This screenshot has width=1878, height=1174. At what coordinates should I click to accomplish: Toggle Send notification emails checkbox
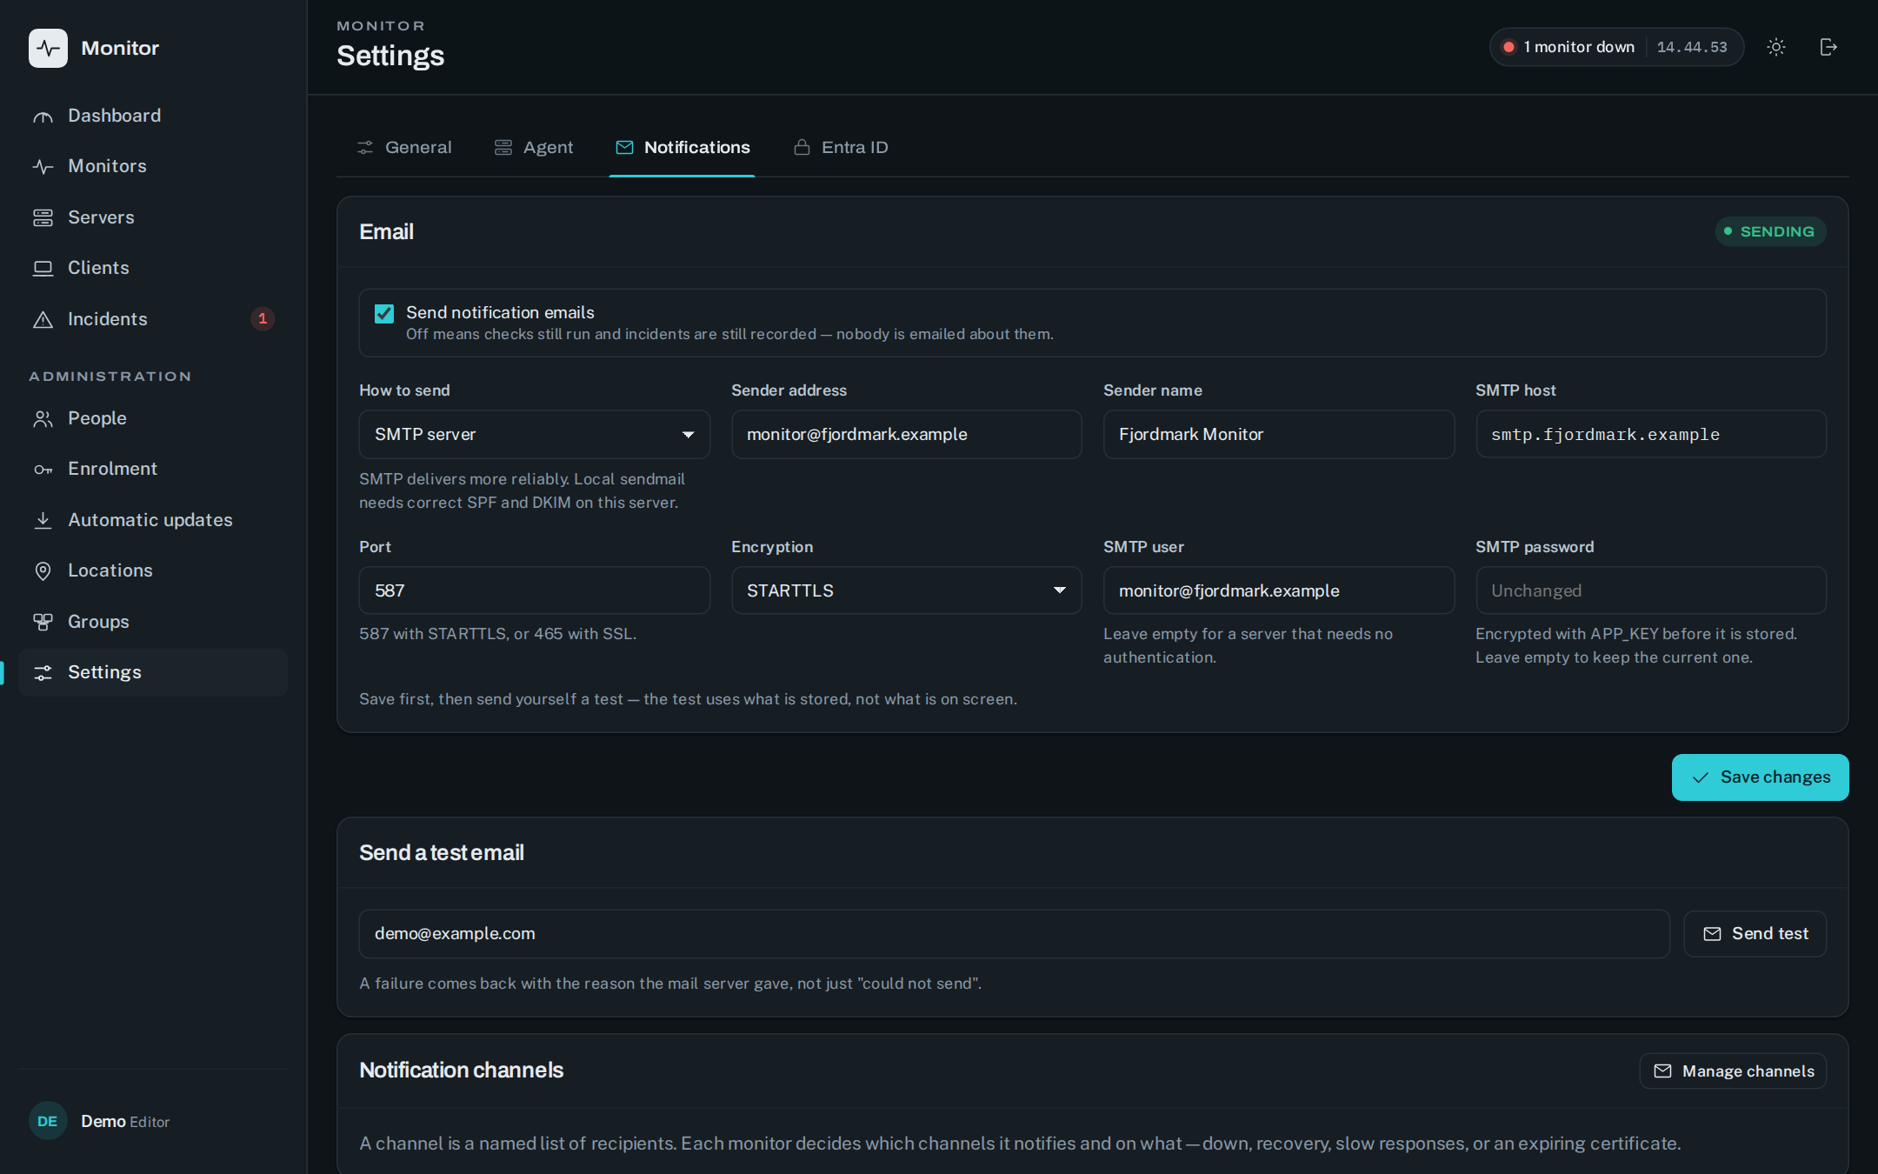point(384,313)
